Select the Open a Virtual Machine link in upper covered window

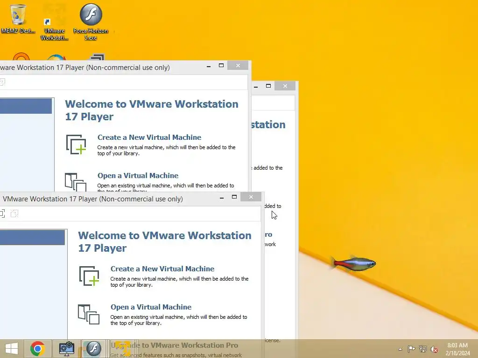(138, 176)
